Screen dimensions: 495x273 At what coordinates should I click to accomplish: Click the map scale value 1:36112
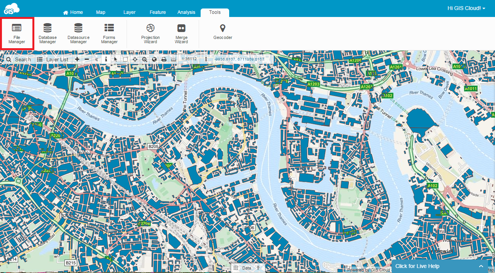click(189, 59)
